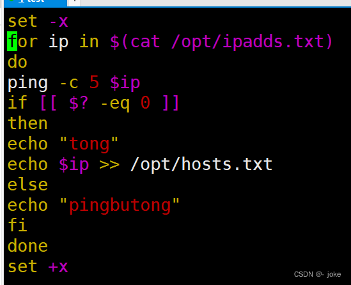This screenshot has width=351, height=285.
Task: Click the red string "tong" in quotes
Action: pyautogui.click(x=90, y=144)
